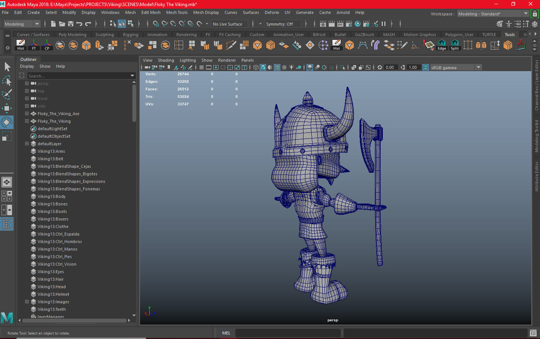The height and width of the screenshot is (339, 540).
Task: Expand the Floky_The_Viking node
Action: pyautogui.click(x=27, y=121)
